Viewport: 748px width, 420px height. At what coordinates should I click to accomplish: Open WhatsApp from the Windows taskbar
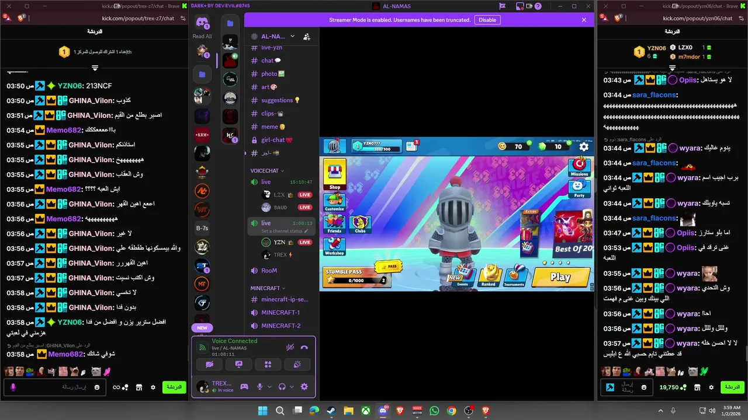(x=434, y=411)
